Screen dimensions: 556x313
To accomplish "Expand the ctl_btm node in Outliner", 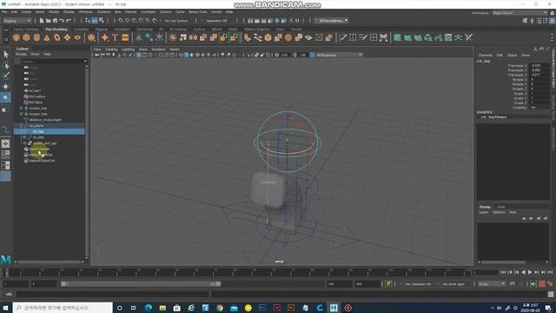I will (24, 137).
